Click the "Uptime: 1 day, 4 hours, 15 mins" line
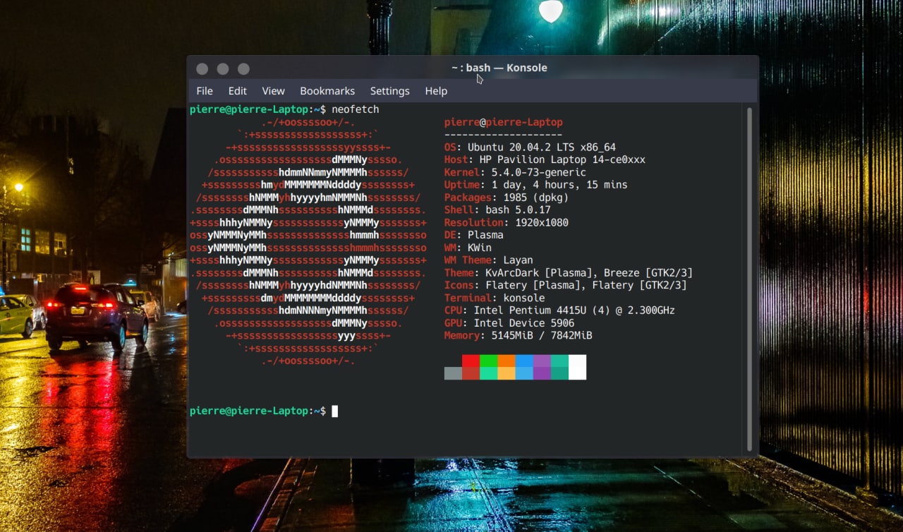Viewport: 903px width, 532px height. [x=535, y=185]
